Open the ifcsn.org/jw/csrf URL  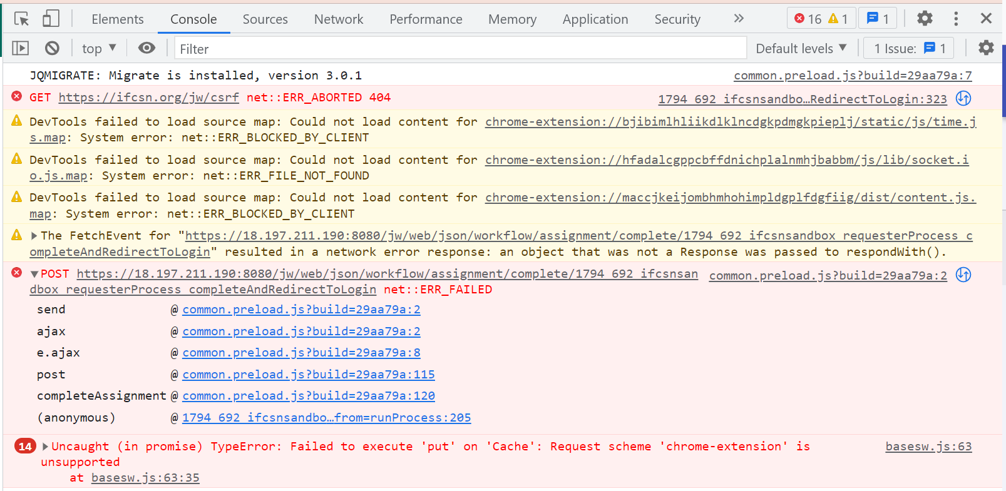pos(149,98)
